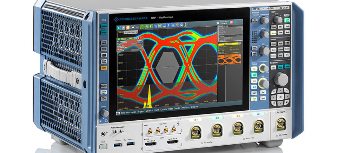Toggle the Logic key
The height and width of the screenshot is (153, 337).
[254, 93]
